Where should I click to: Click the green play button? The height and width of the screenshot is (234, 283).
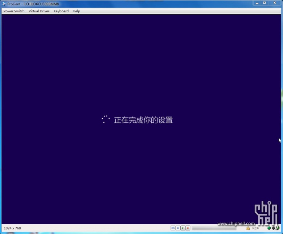click(x=182, y=228)
